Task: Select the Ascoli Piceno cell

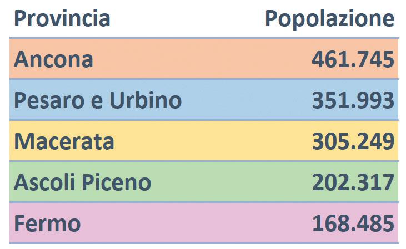Action: pos(82,182)
